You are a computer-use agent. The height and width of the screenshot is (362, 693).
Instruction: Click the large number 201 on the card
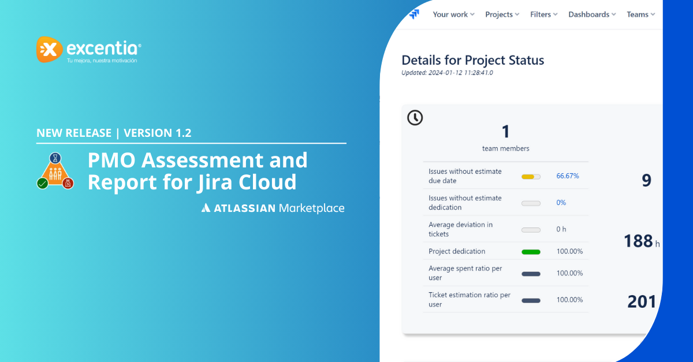(x=642, y=301)
